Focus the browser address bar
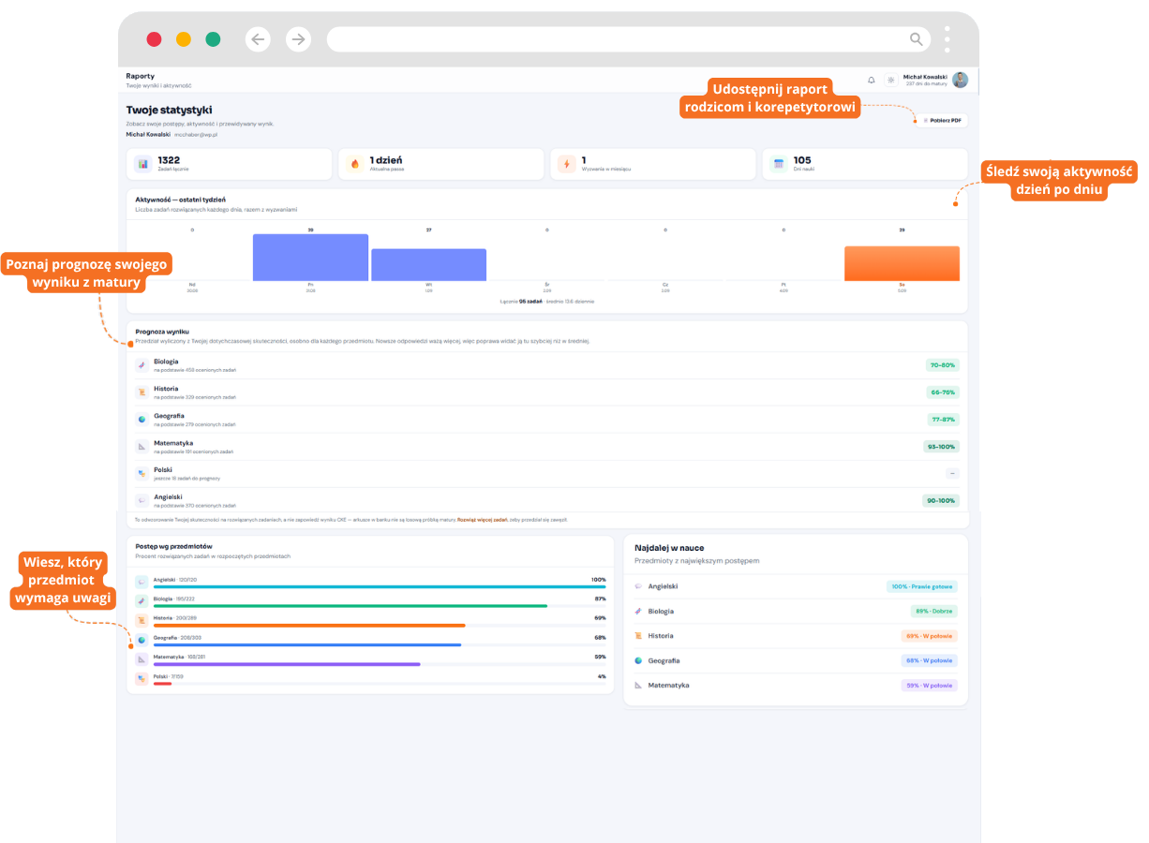This screenshot has width=1149, height=843. pos(629,39)
